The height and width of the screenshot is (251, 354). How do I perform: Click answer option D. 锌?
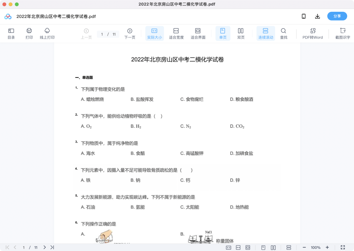pyautogui.click(x=235, y=180)
